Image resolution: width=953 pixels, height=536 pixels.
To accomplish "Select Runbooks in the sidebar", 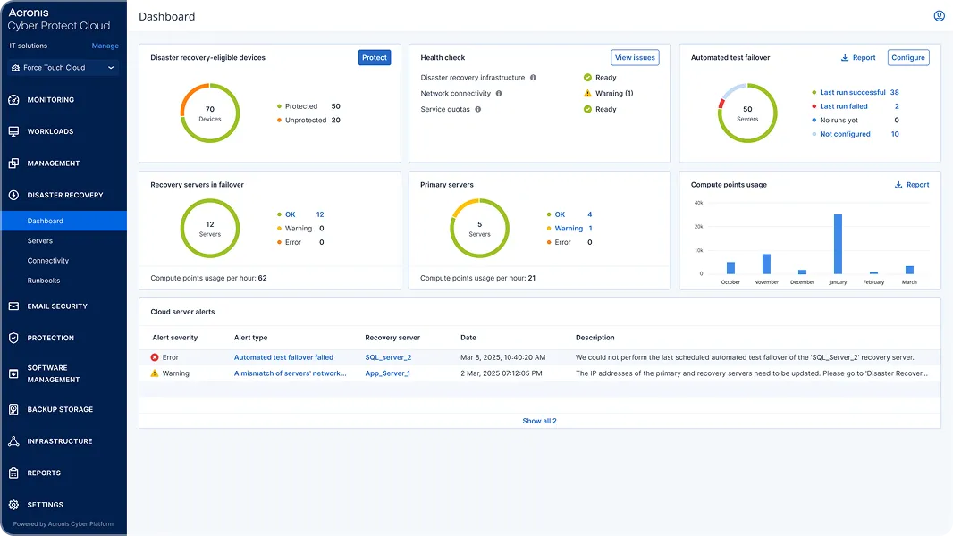I will [43, 280].
